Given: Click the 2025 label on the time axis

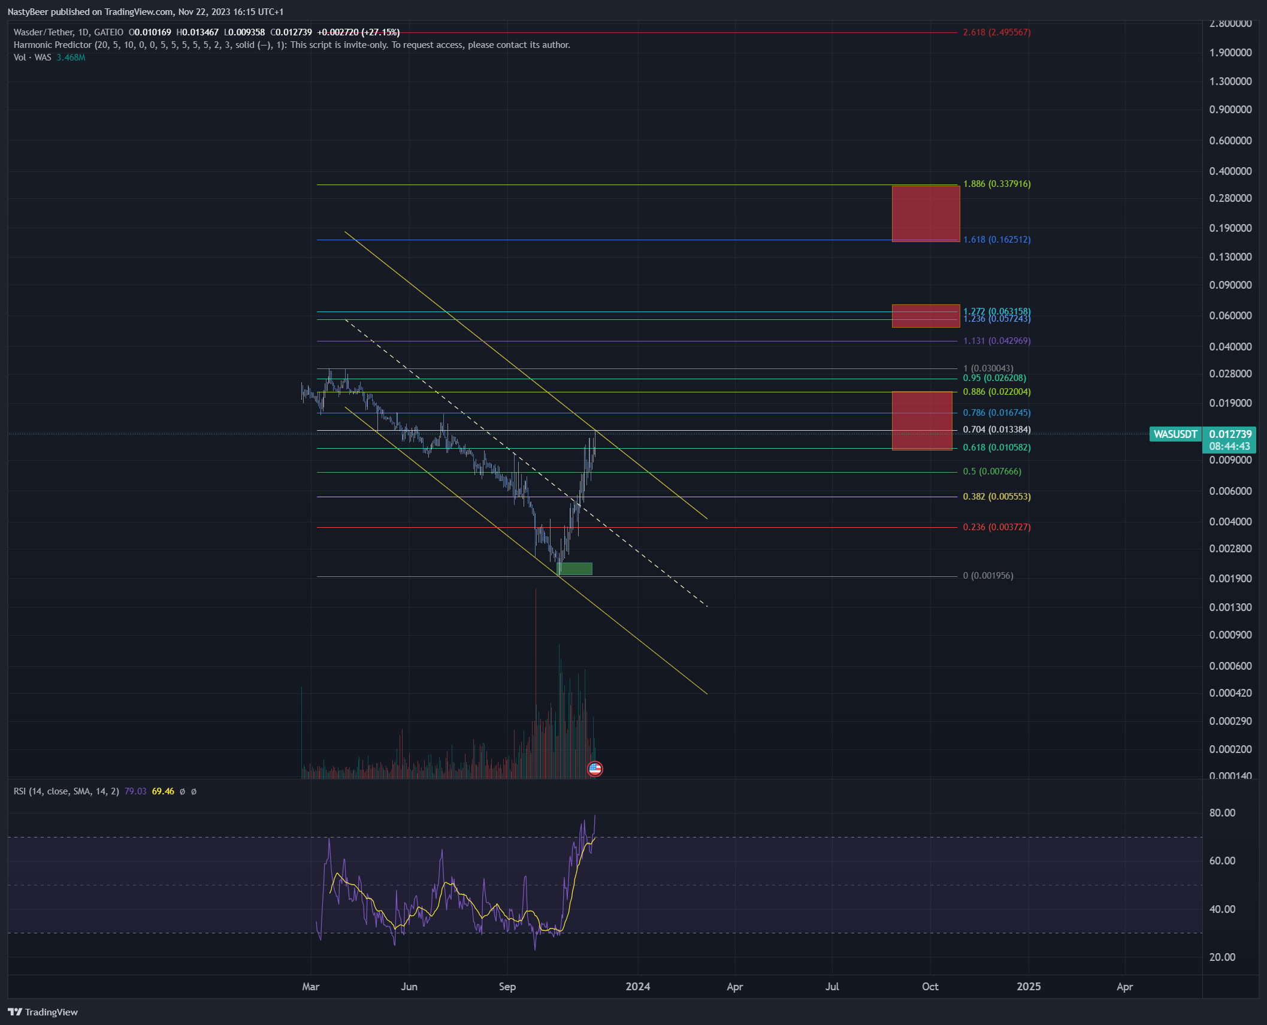Looking at the screenshot, I should point(1029,987).
